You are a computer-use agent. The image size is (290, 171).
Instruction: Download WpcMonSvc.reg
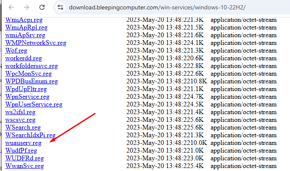point(28,74)
